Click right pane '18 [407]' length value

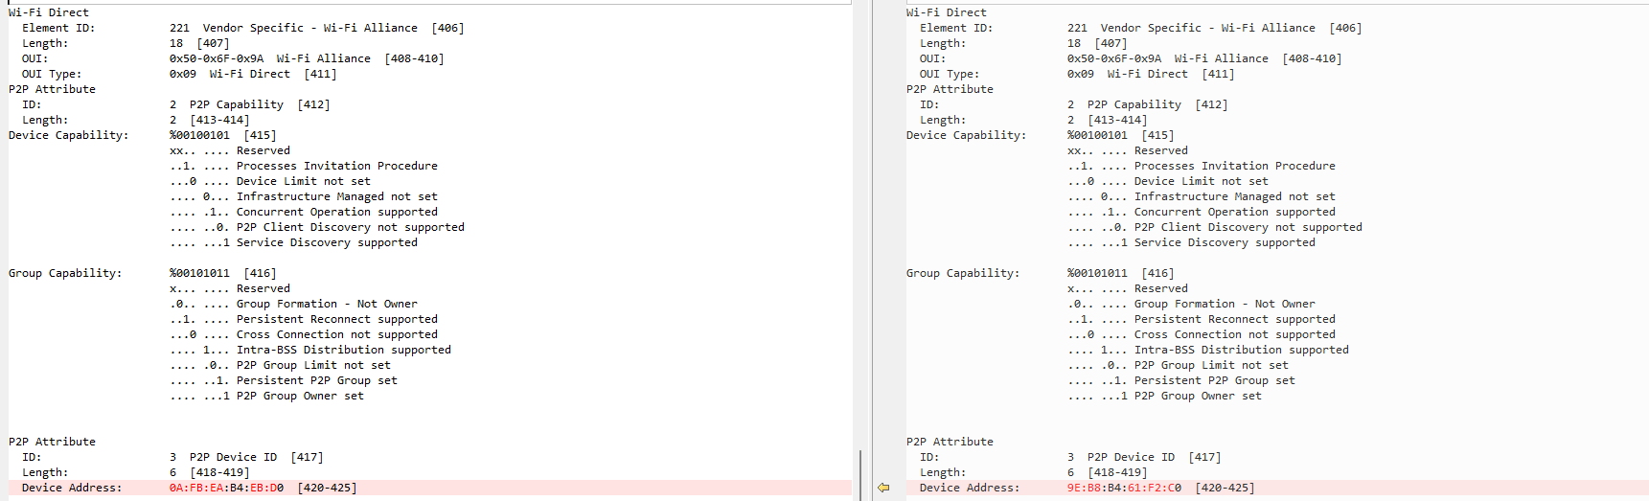(1097, 43)
